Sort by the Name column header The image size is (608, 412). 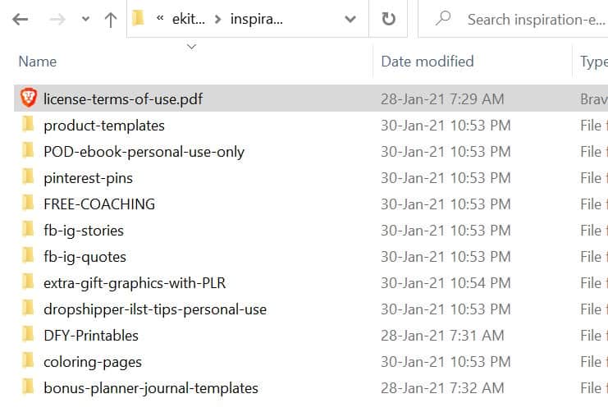[38, 62]
